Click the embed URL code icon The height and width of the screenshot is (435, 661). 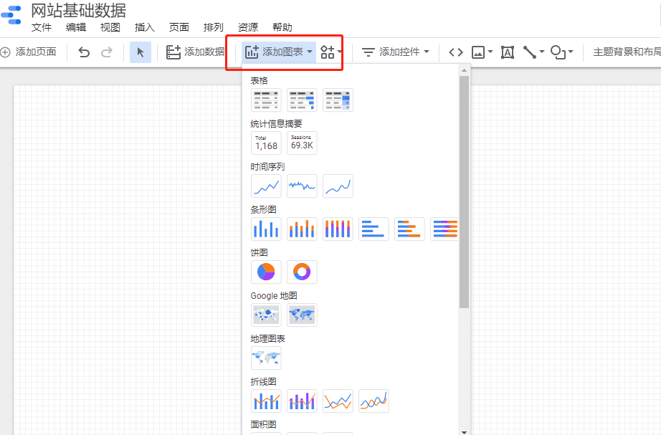tap(456, 52)
